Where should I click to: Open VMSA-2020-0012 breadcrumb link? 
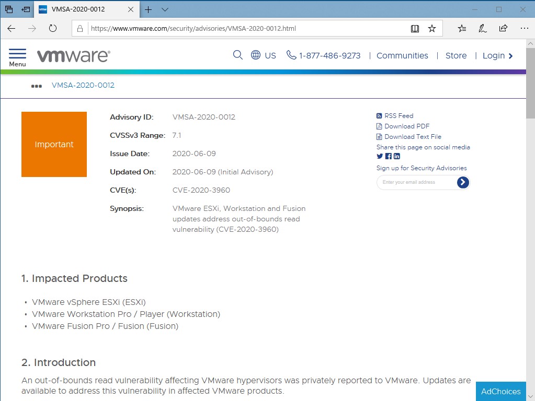point(83,85)
